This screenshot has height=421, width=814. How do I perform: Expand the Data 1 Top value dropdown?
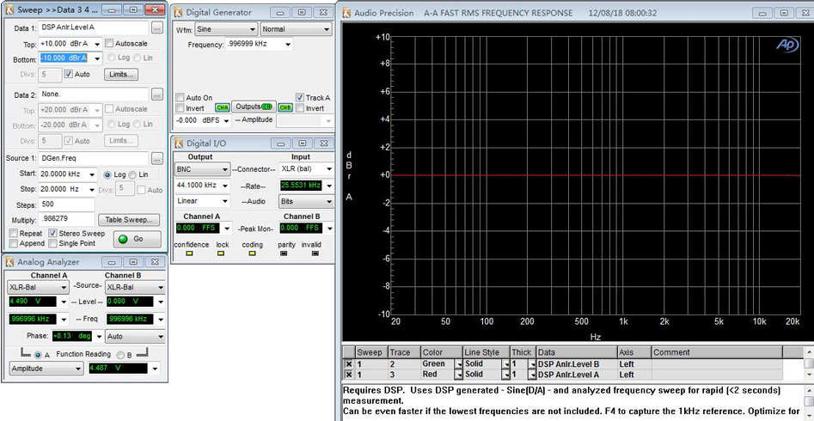[96, 45]
